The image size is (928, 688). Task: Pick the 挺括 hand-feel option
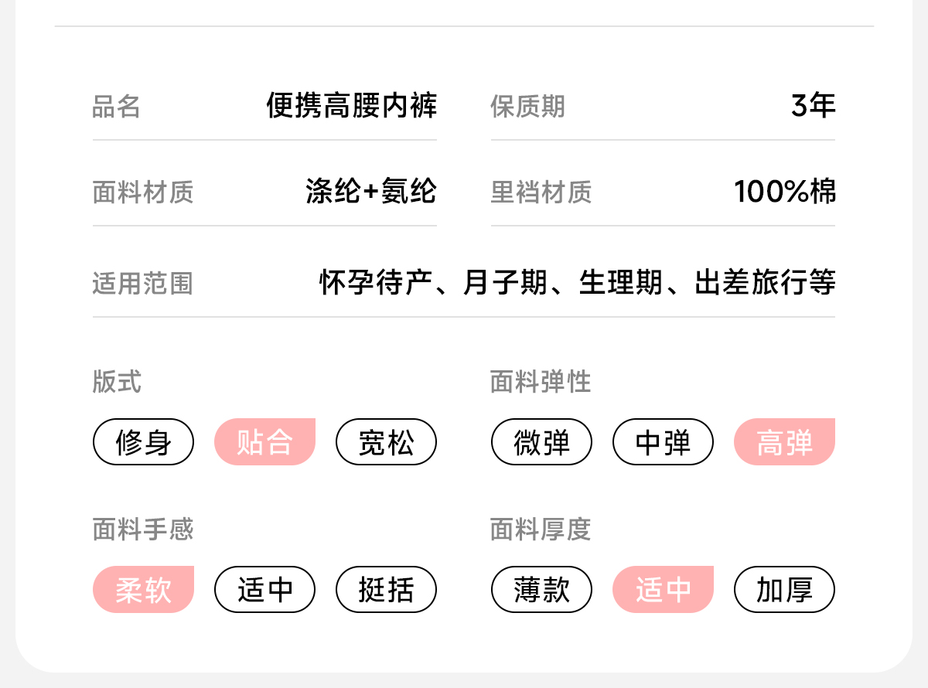click(386, 590)
